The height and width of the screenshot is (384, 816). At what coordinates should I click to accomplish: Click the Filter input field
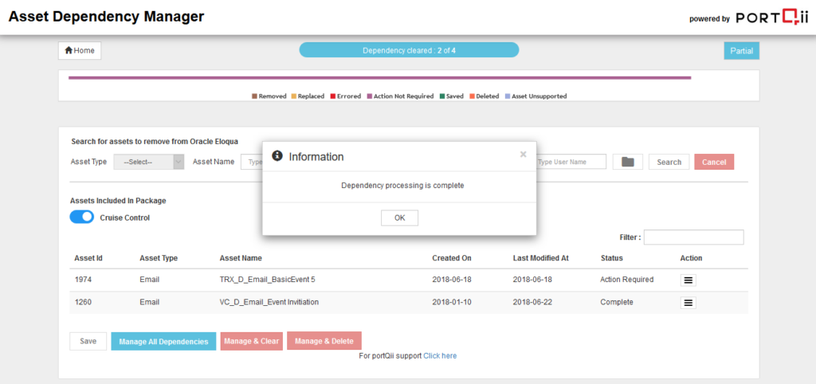click(693, 237)
